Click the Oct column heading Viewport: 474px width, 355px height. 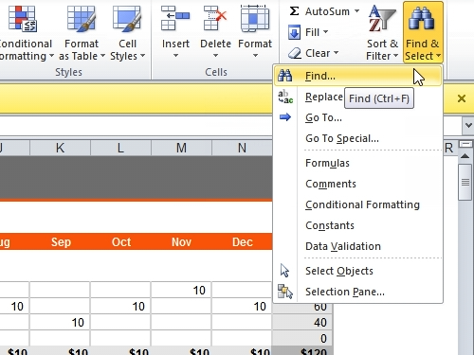click(x=121, y=242)
